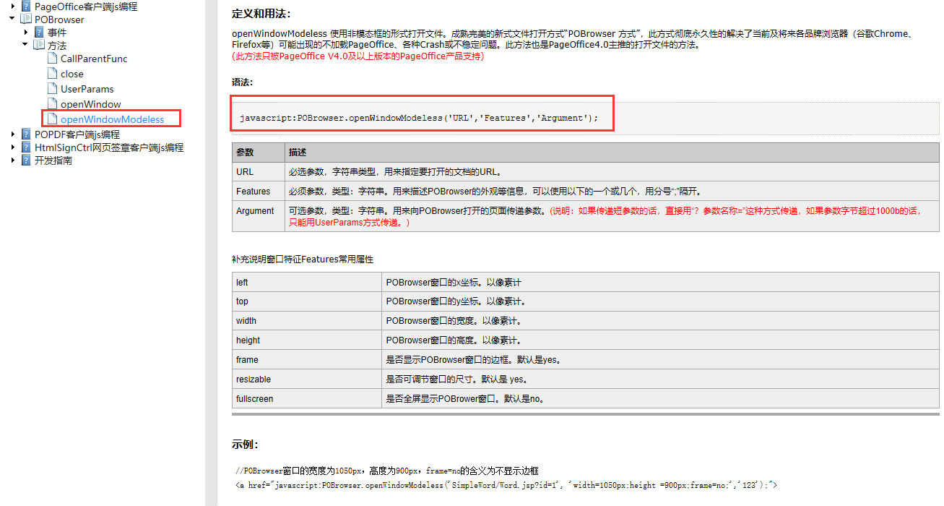Expand the POPDF客户端js编程 node
The height and width of the screenshot is (506, 944).
12,134
